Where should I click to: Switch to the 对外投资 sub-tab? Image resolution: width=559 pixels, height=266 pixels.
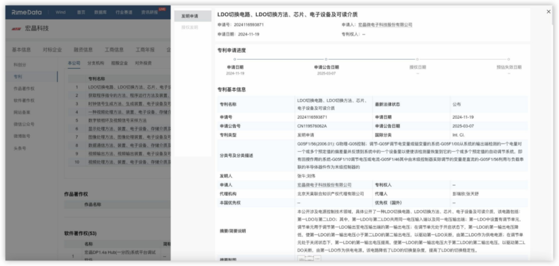coord(143,64)
